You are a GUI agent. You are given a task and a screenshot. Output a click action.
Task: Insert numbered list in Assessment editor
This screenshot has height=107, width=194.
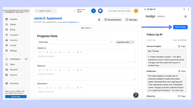click(x=54, y=88)
